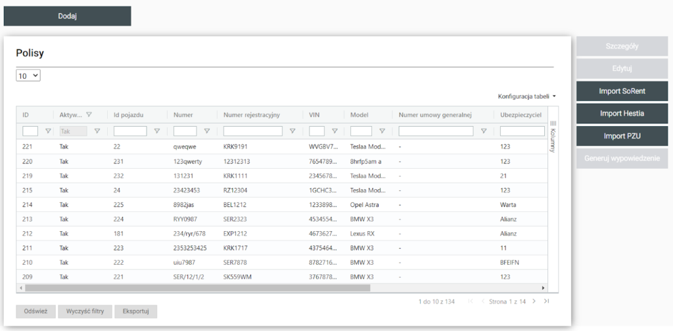
Task: Focus the Id pojazdu filter input field
Action: [130, 131]
